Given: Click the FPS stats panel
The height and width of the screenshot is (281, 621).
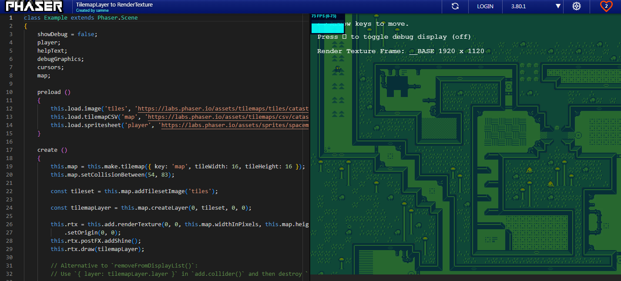Looking at the screenshot, I should [328, 23].
